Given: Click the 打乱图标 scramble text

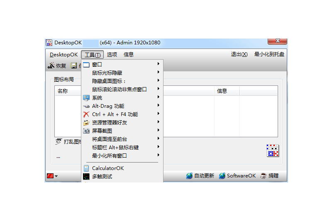Looking at the screenshot, I should coord(72,142).
